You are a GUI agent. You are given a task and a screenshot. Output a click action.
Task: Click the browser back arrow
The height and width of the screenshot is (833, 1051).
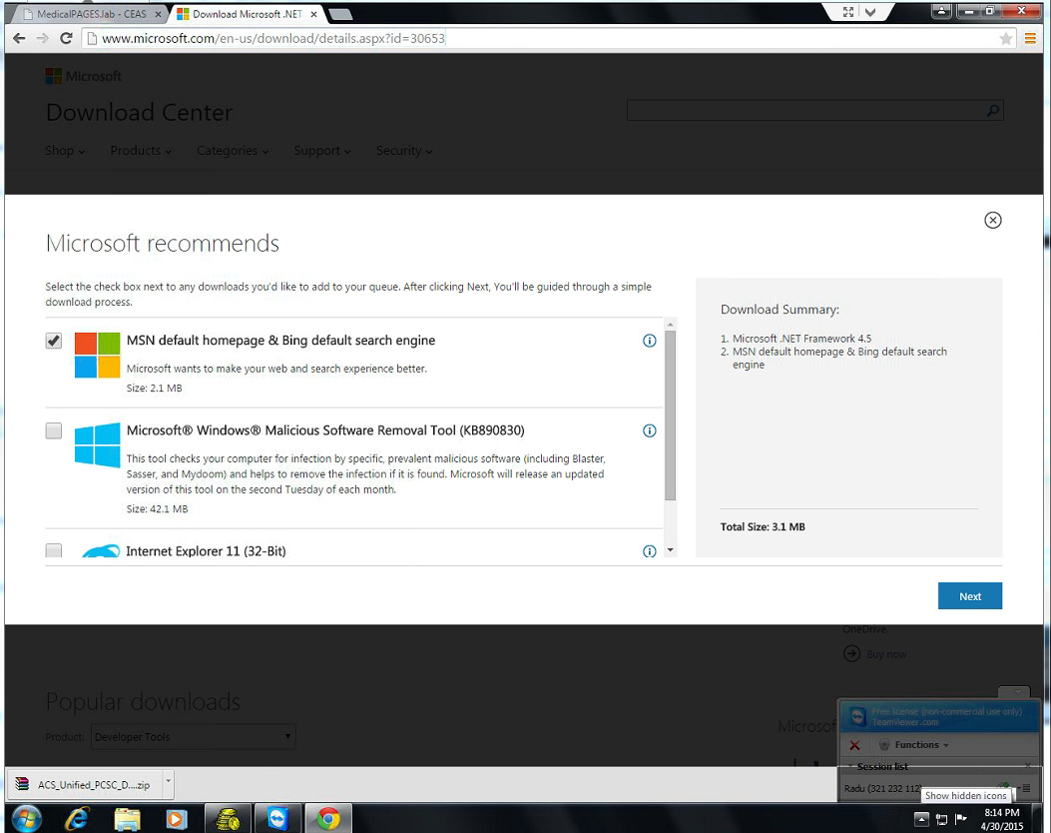point(19,38)
